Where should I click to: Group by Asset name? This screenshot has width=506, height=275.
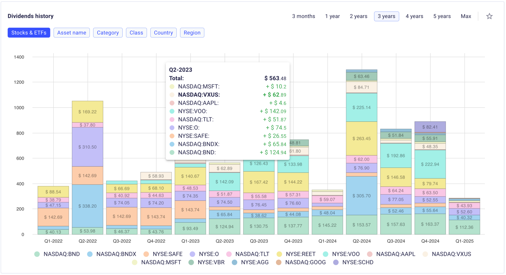[72, 33]
